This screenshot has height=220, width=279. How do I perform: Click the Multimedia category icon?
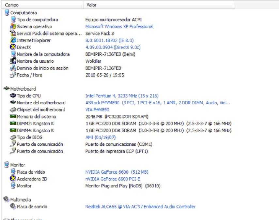tap(7, 199)
